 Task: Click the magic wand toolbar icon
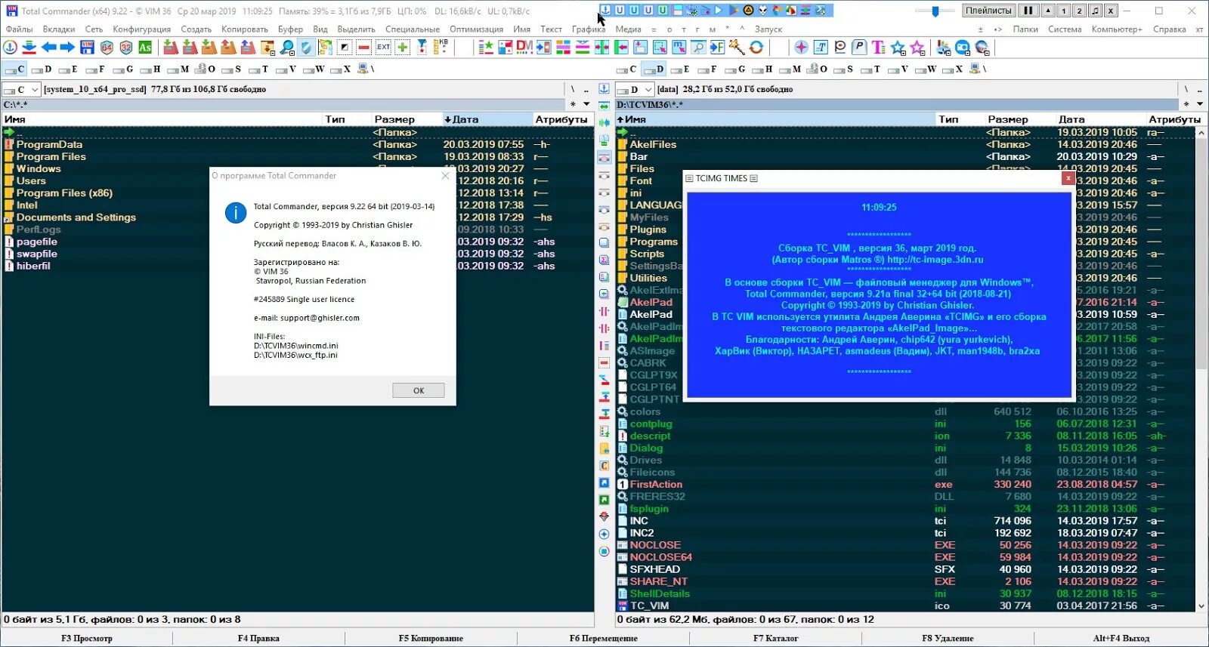pos(737,48)
